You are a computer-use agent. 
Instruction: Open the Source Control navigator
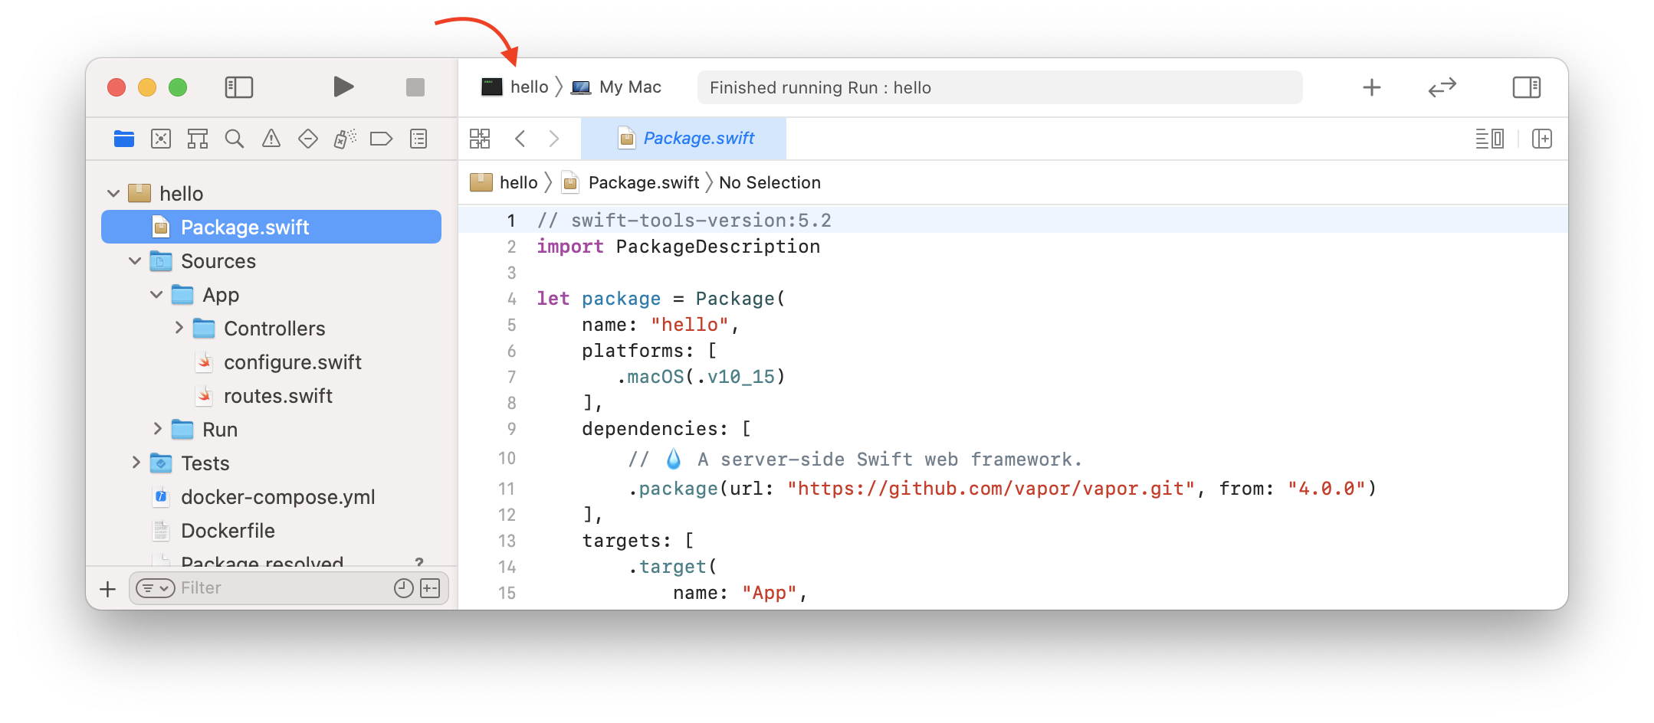click(161, 139)
